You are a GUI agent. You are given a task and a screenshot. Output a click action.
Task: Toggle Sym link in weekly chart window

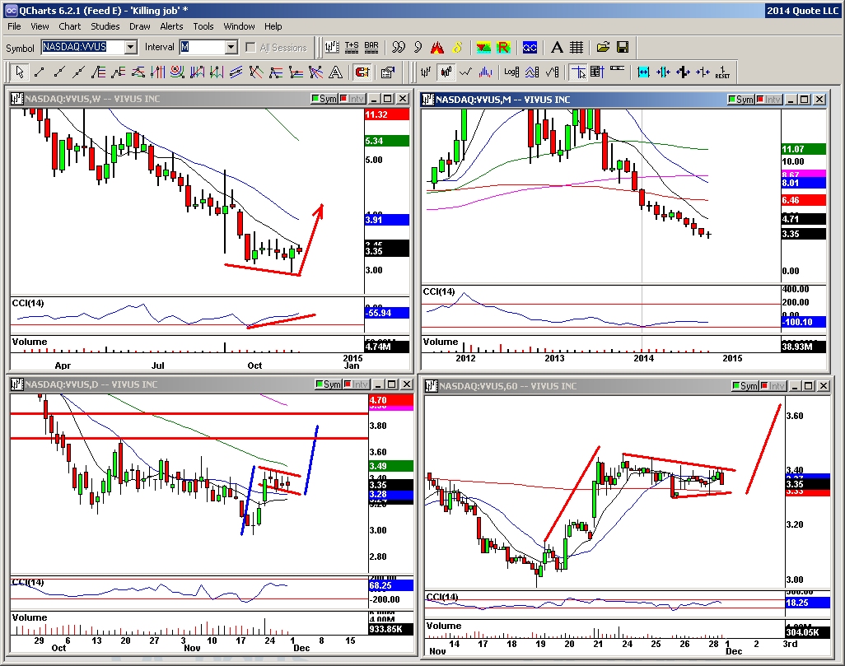324,99
